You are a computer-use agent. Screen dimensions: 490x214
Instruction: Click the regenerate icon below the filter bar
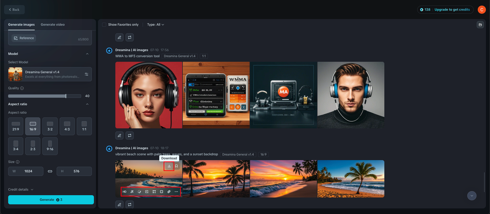pyautogui.click(x=130, y=37)
